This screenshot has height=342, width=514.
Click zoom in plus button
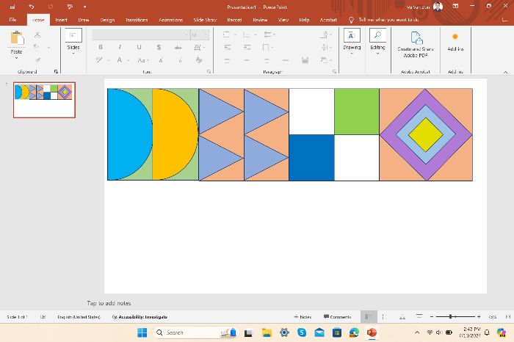pos(479,317)
